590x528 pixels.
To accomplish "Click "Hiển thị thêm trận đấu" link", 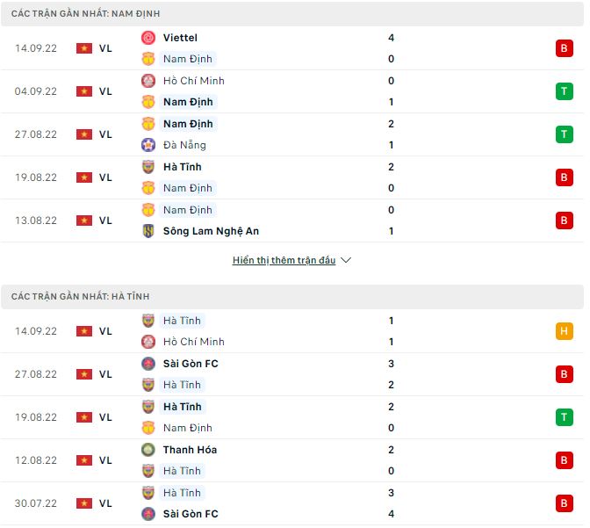I will pyautogui.click(x=284, y=261).
